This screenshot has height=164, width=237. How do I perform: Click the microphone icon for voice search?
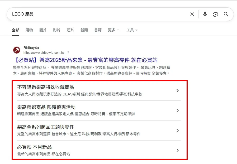pyautogui.click(x=205, y=14)
